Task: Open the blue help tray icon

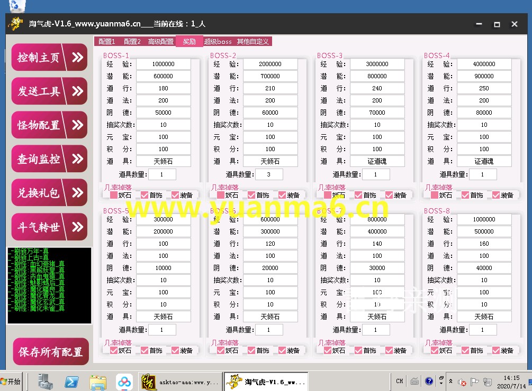Action: coord(429,381)
